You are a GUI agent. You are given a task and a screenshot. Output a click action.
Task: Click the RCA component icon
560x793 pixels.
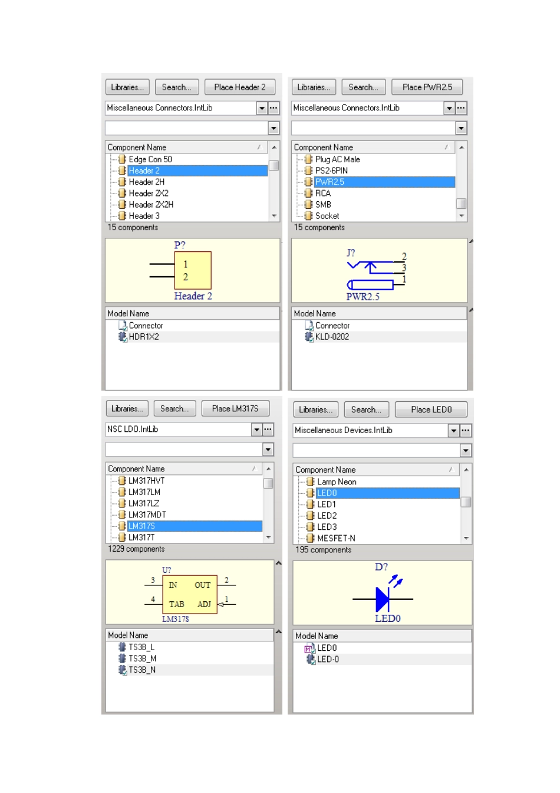(x=308, y=193)
